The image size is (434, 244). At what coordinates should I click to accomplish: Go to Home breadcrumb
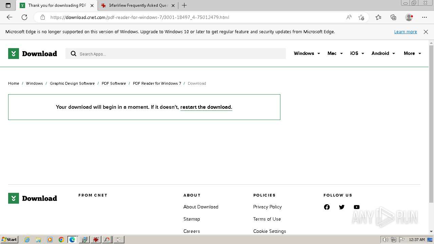[14, 83]
